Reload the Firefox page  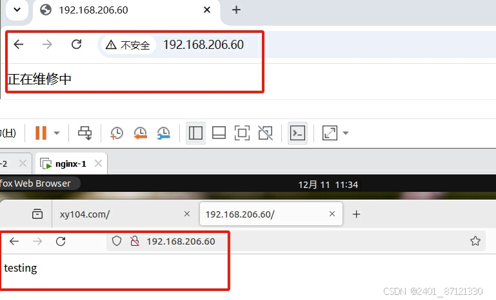click(x=61, y=241)
